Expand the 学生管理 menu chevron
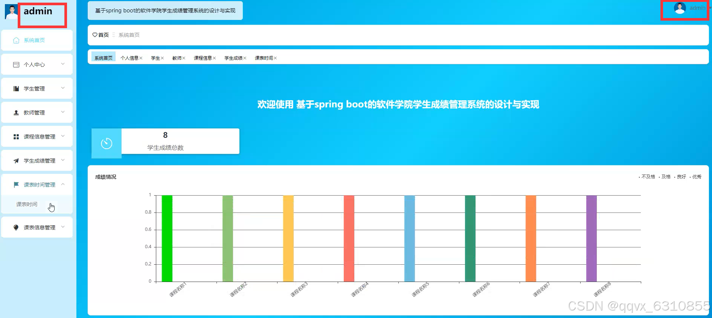The height and width of the screenshot is (318, 712). pos(63,88)
